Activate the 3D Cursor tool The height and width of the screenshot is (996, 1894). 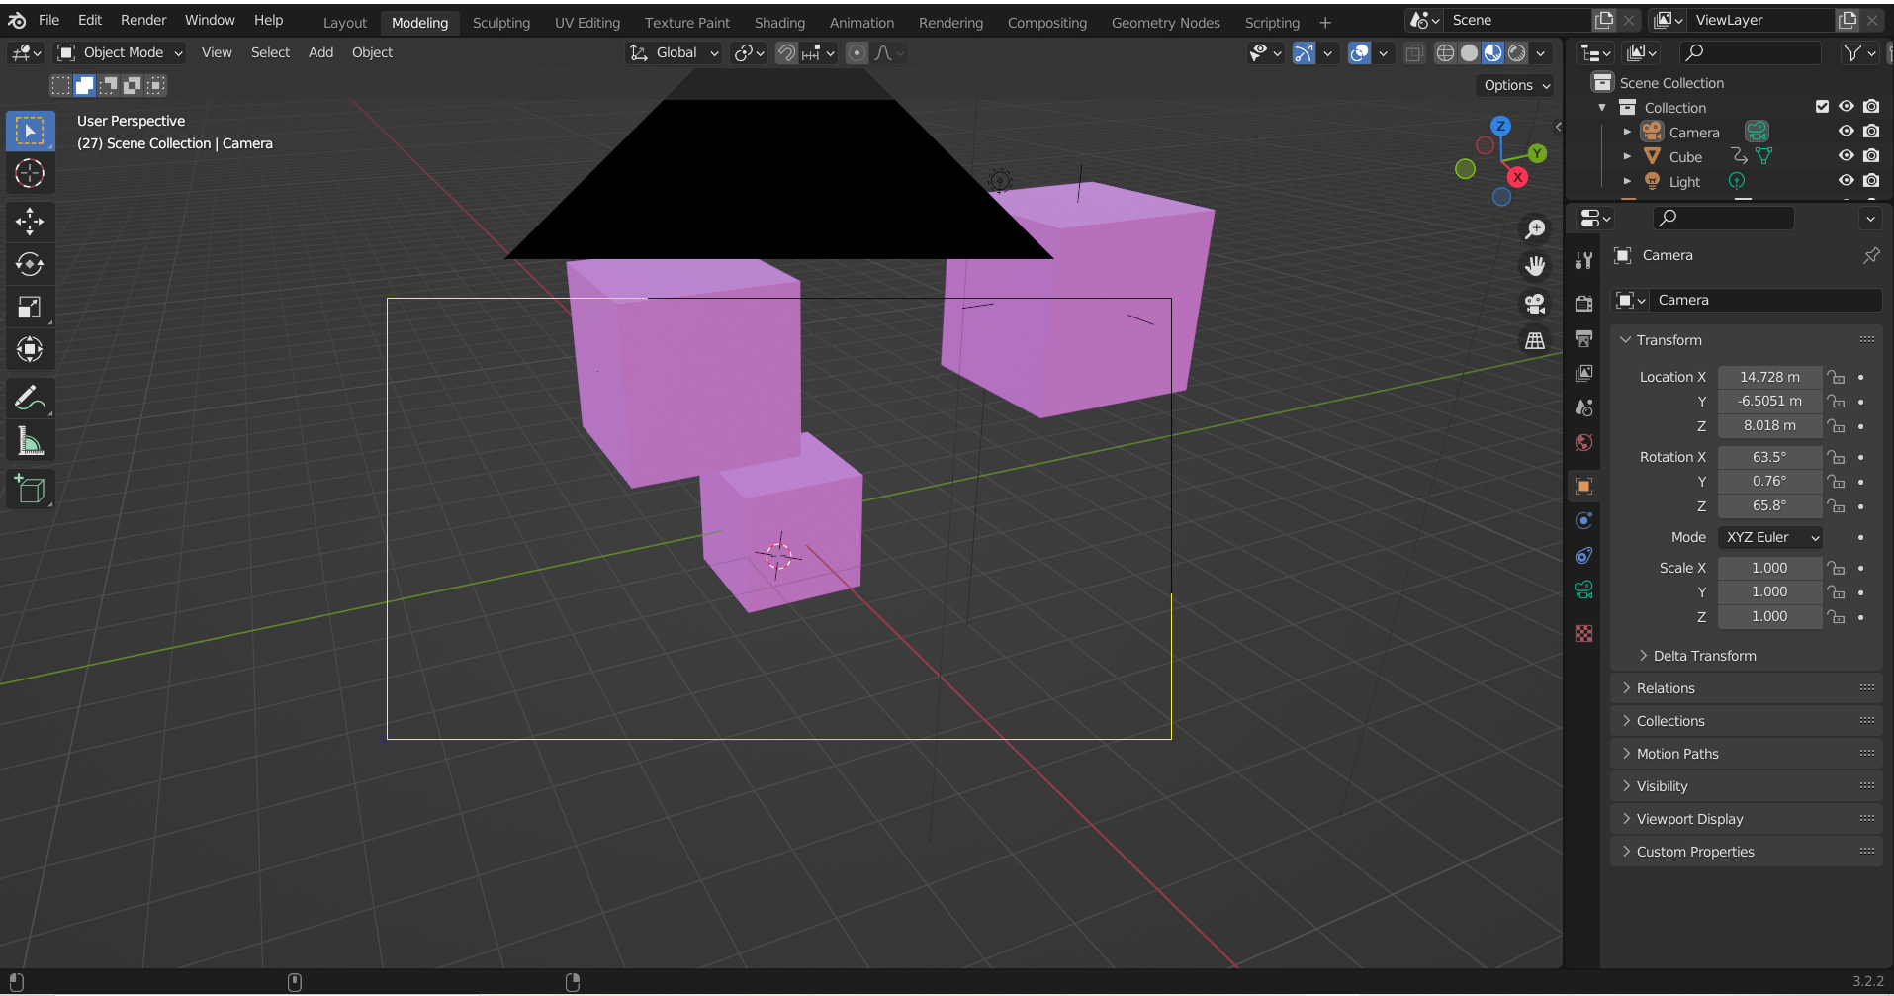[x=30, y=174]
